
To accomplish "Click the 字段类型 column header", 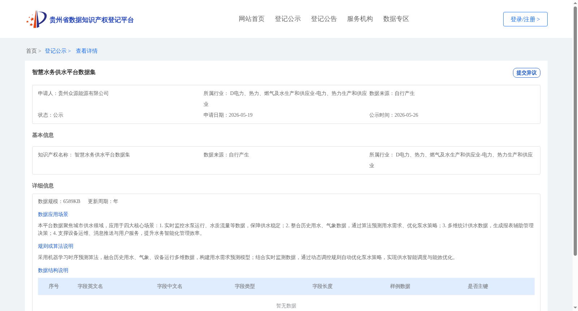I will tap(245, 286).
